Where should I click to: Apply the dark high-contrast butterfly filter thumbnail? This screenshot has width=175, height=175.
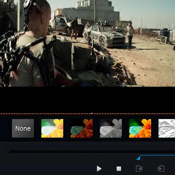82,128
